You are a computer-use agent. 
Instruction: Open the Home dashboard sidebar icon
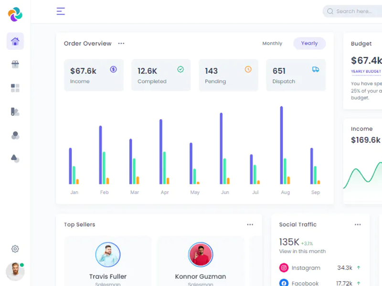(x=15, y=41)
